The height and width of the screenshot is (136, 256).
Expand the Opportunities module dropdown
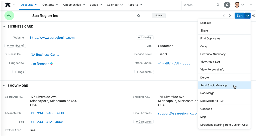point(83,5)
